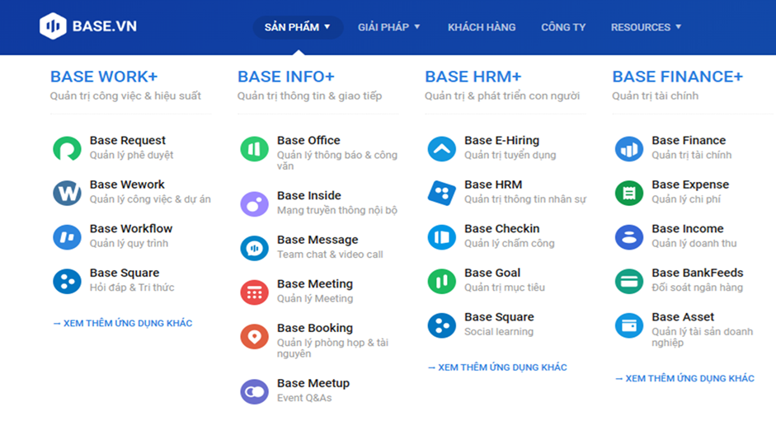This screenshot has height=430, width=776.
Task: Click 'Quản lý phê duyệt' description text
Action: tap(132, 155)
